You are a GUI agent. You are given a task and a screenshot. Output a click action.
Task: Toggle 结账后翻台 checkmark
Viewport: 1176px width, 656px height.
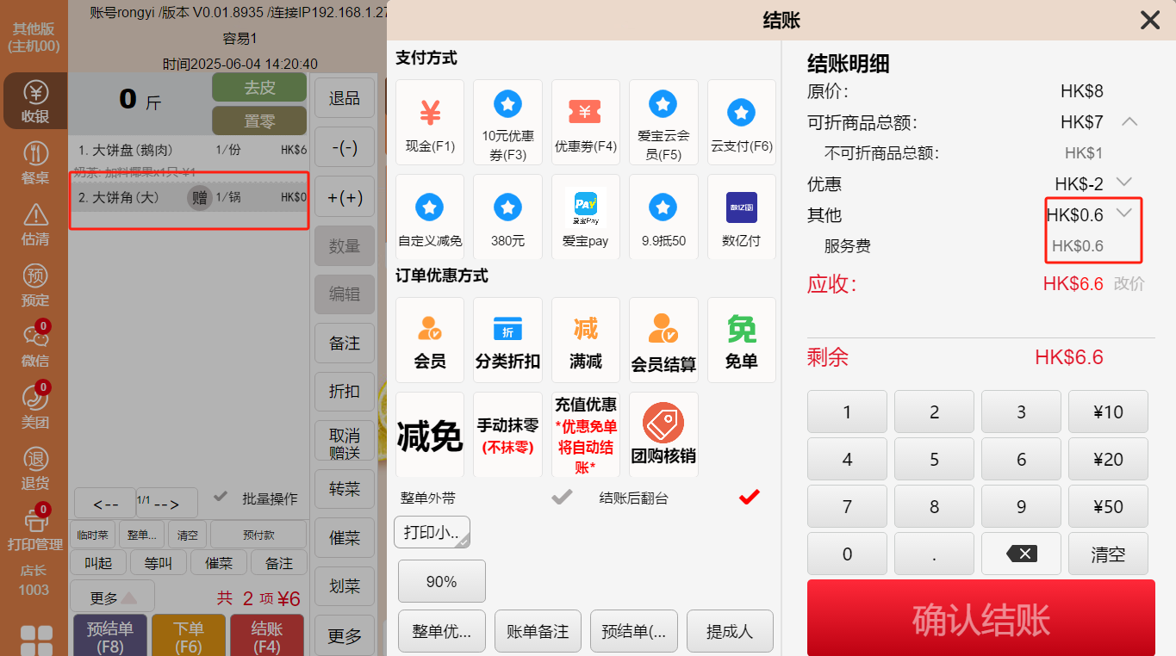750,497
